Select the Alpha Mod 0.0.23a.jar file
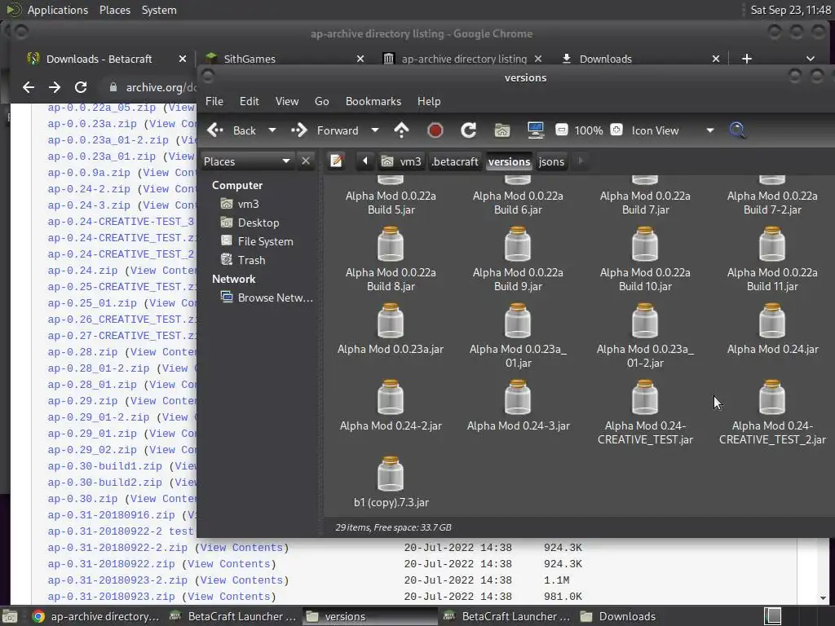 click(x=391, y=329)
